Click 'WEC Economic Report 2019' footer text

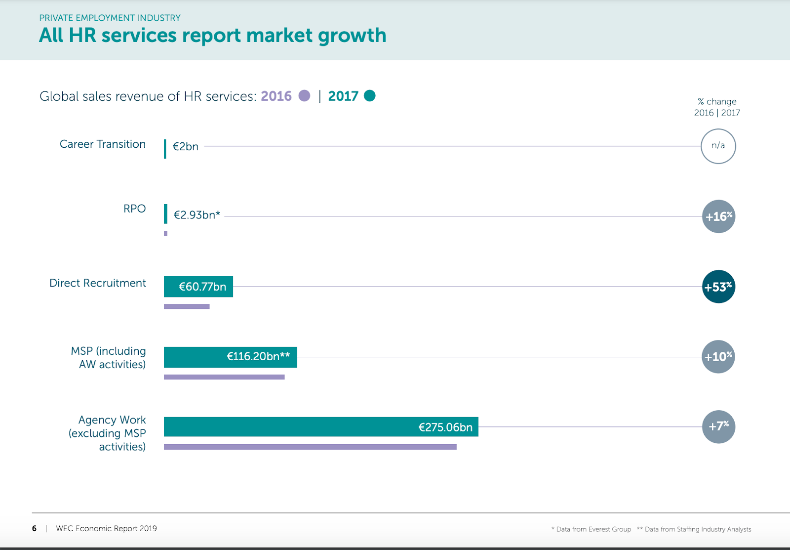(106, 528)
